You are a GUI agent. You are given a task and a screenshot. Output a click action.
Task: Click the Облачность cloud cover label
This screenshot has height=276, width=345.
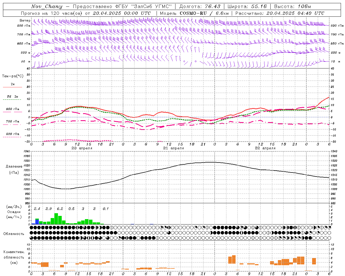pyautogui.click(x=14, y=234)
